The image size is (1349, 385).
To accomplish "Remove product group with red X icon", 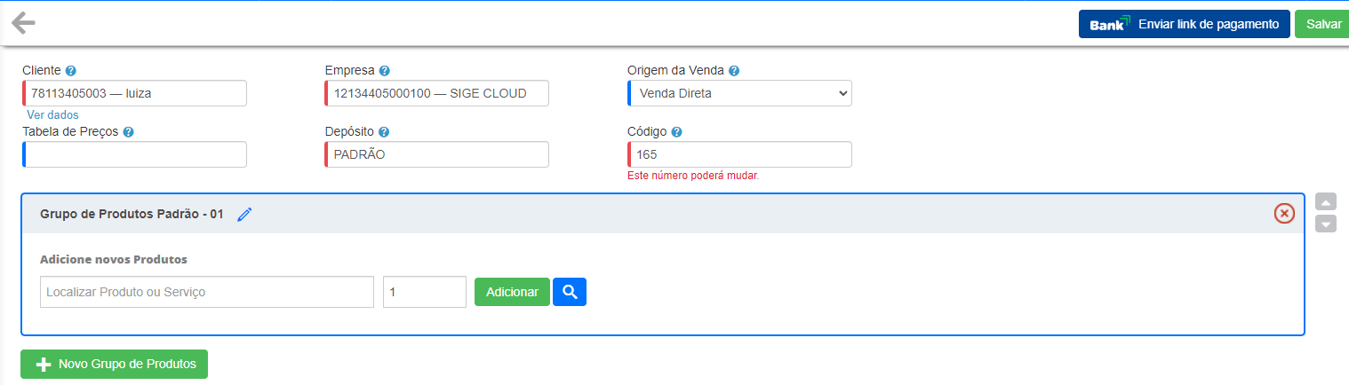I will (x=1284, y=213).
